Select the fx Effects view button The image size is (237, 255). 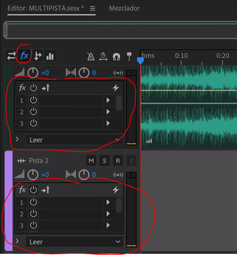[x=24, y=55]
